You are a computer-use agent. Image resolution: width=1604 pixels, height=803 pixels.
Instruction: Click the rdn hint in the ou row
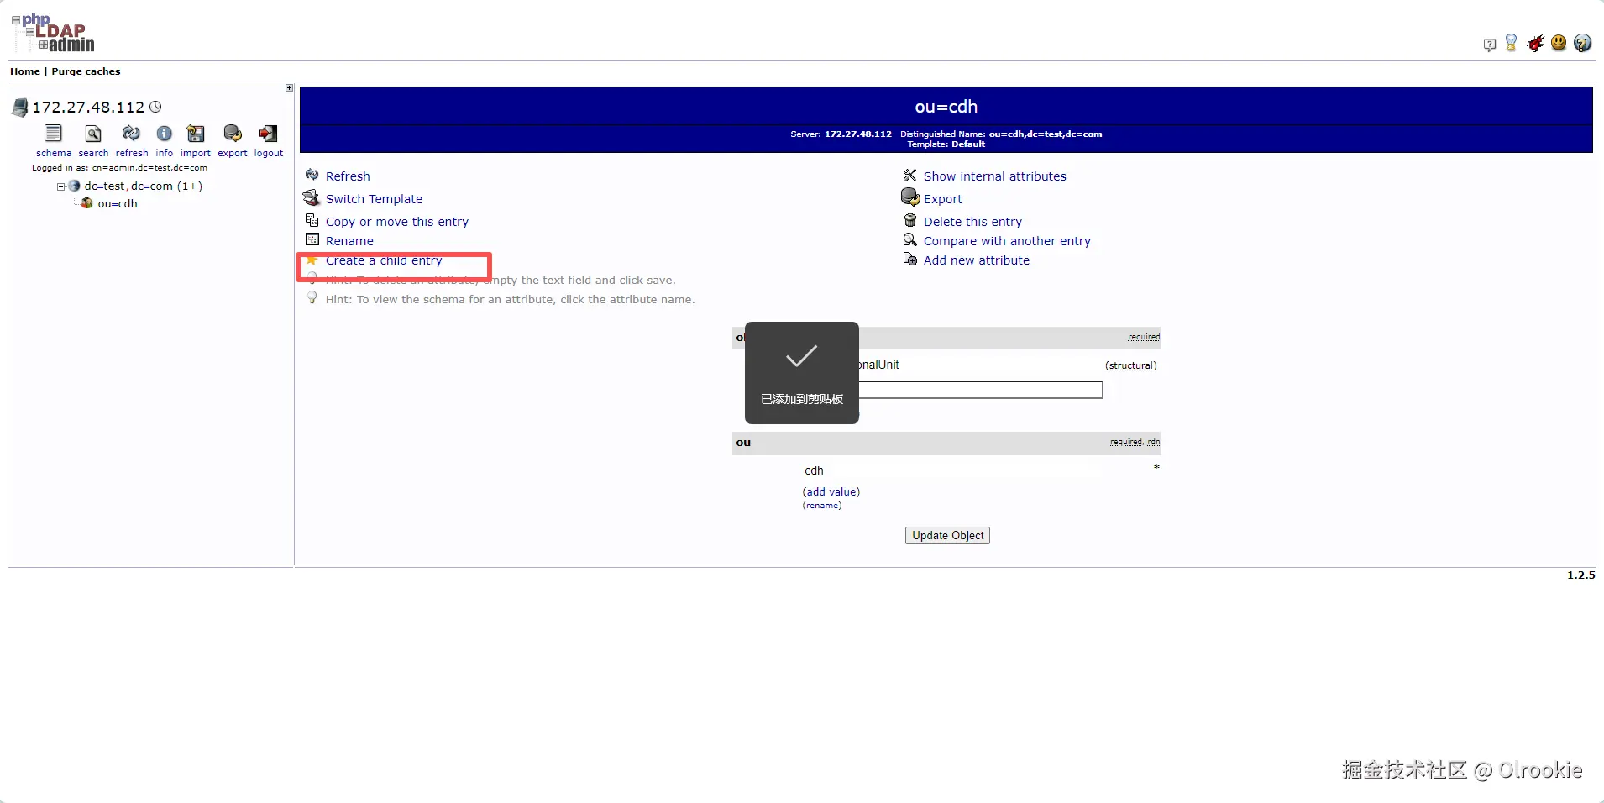pos(1154,442)
